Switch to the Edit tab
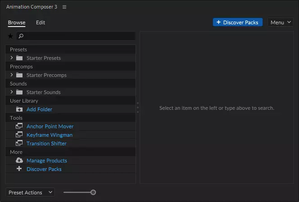 click(41, 22)
